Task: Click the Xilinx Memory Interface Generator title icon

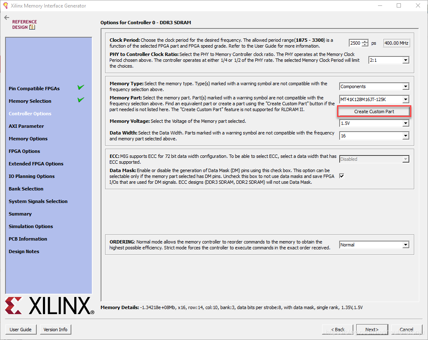Action: coord(5,5)
